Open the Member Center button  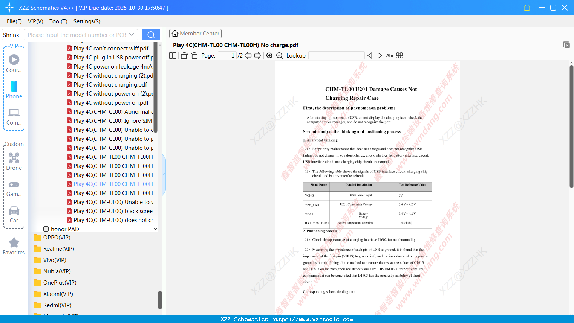(195, 34)
